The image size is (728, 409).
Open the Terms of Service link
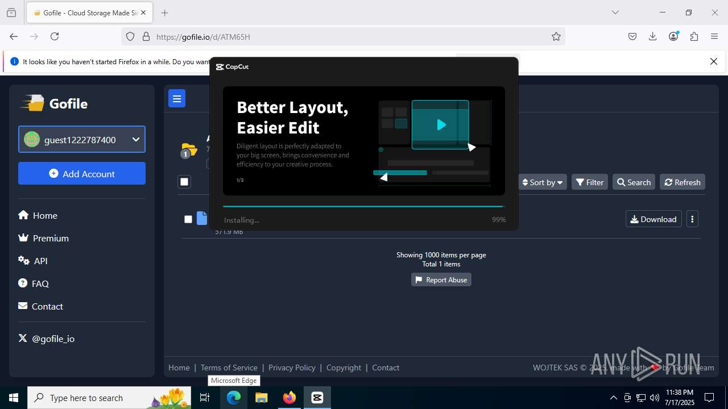click(229, 368)
